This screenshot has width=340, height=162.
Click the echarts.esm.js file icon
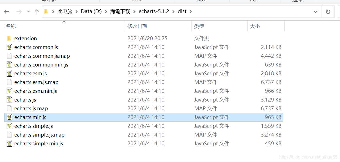(10, 73)
